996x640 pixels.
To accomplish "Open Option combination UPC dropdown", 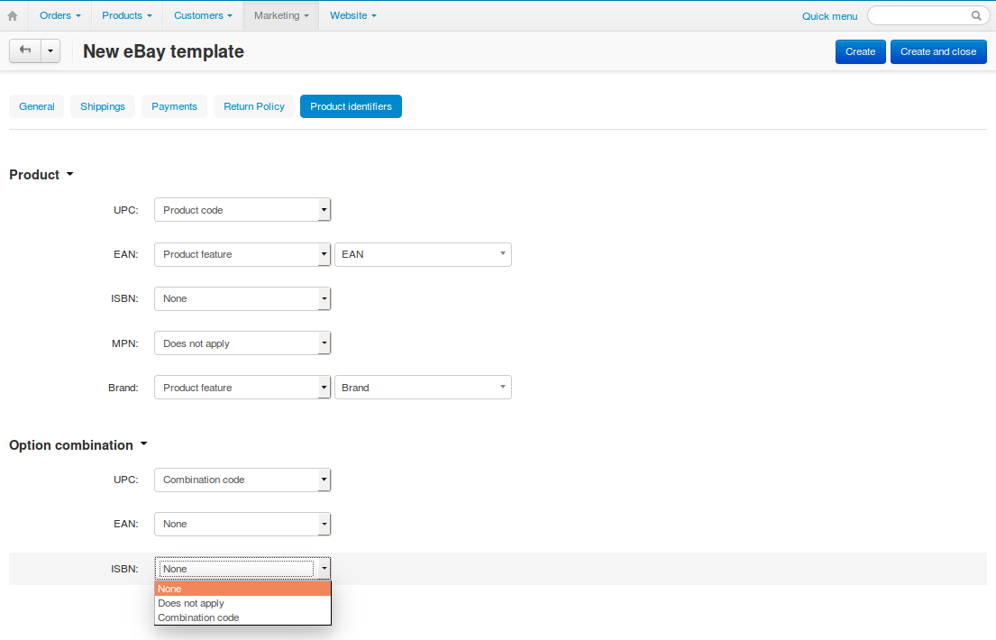I will [242, 480].
